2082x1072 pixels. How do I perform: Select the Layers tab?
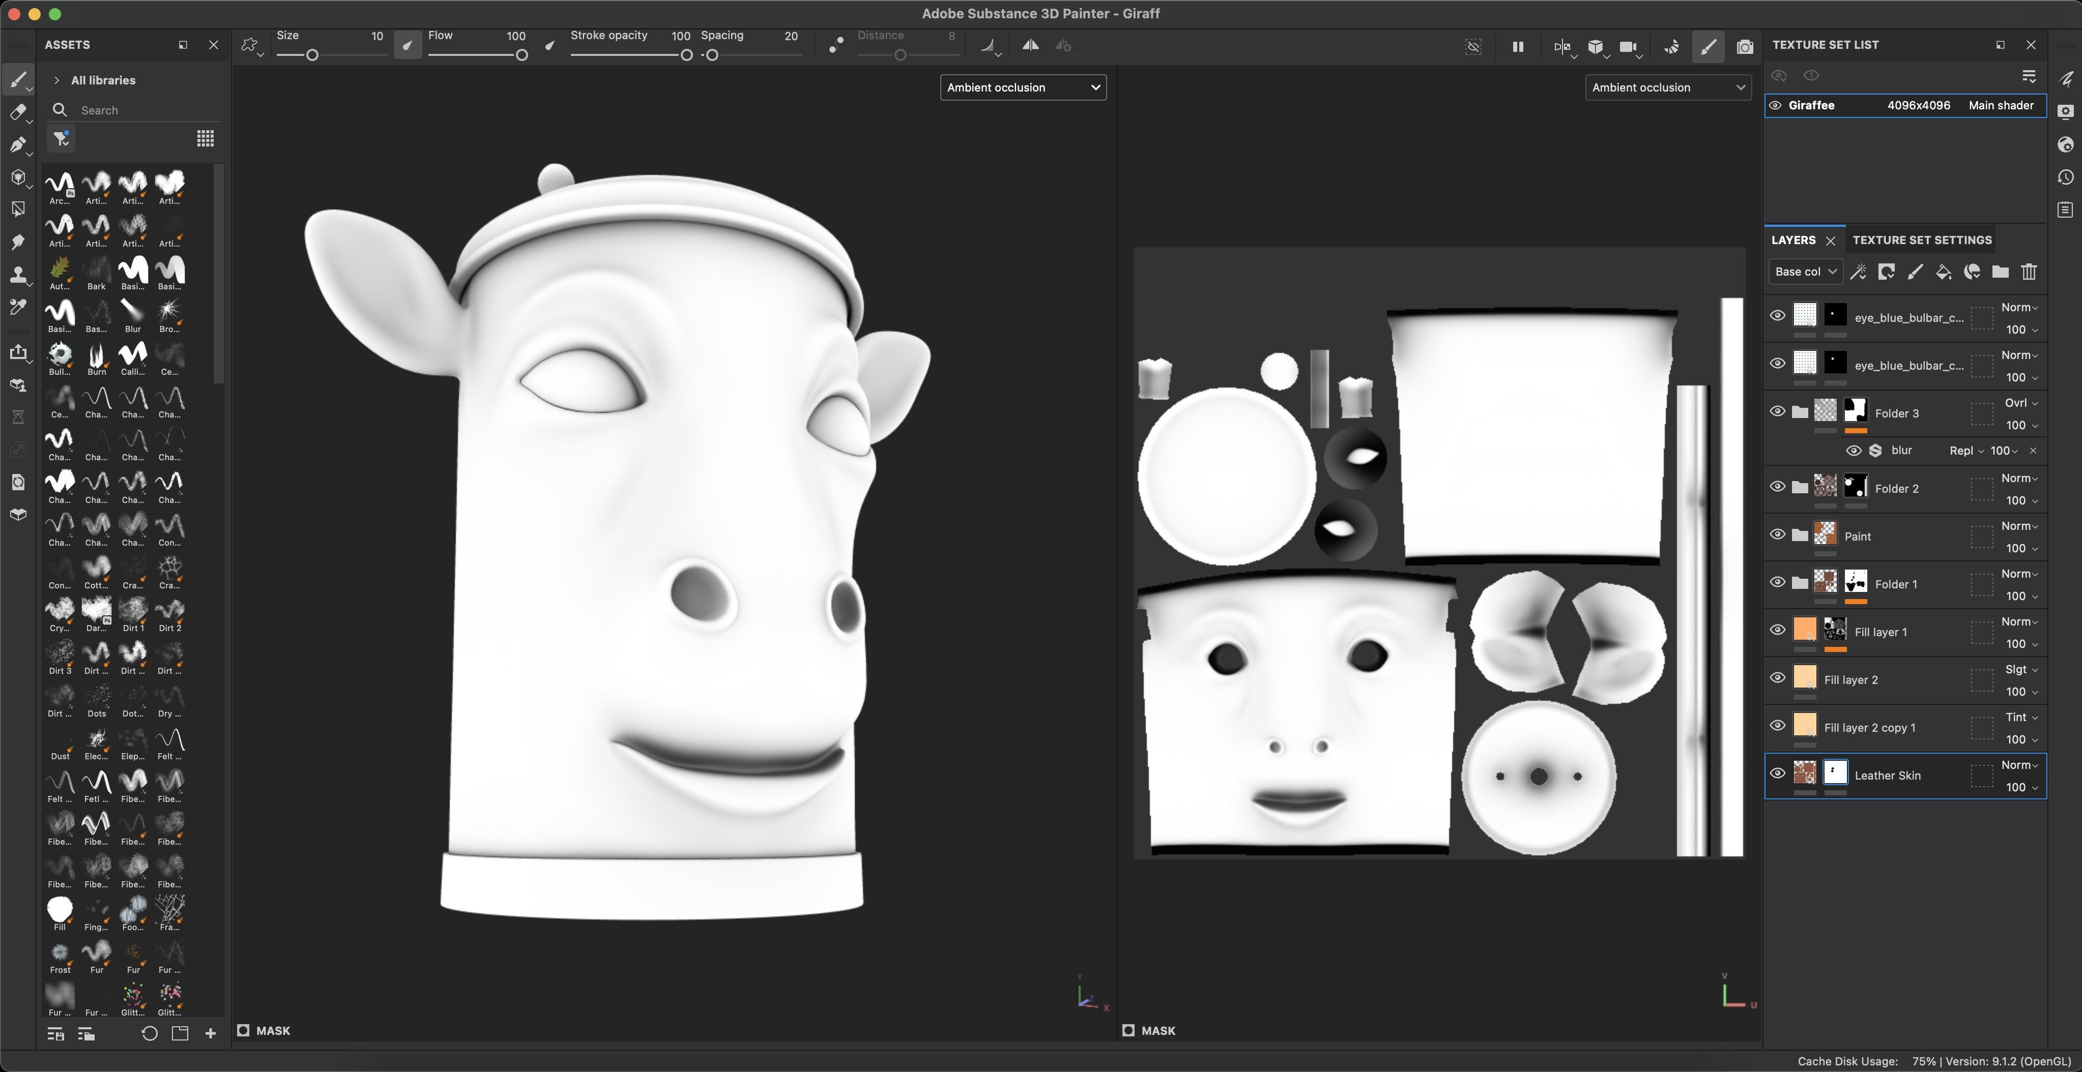[x=1792, y=240]
